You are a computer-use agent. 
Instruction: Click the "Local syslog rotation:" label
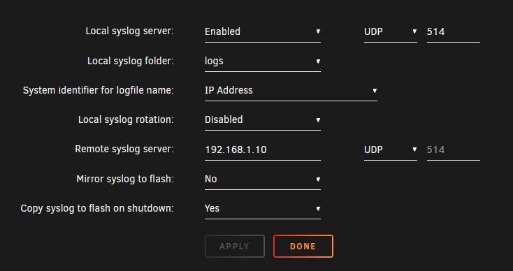[x=126, y=119]
